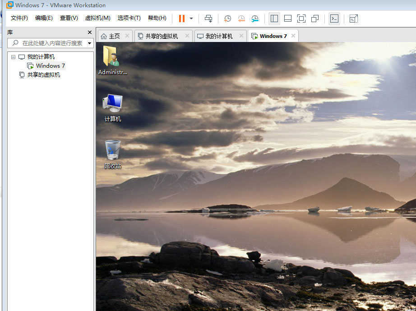Open the 编辑(E) menu
Image resolution: width=416 pixels, height=311 pixels.
pos(44,18)
